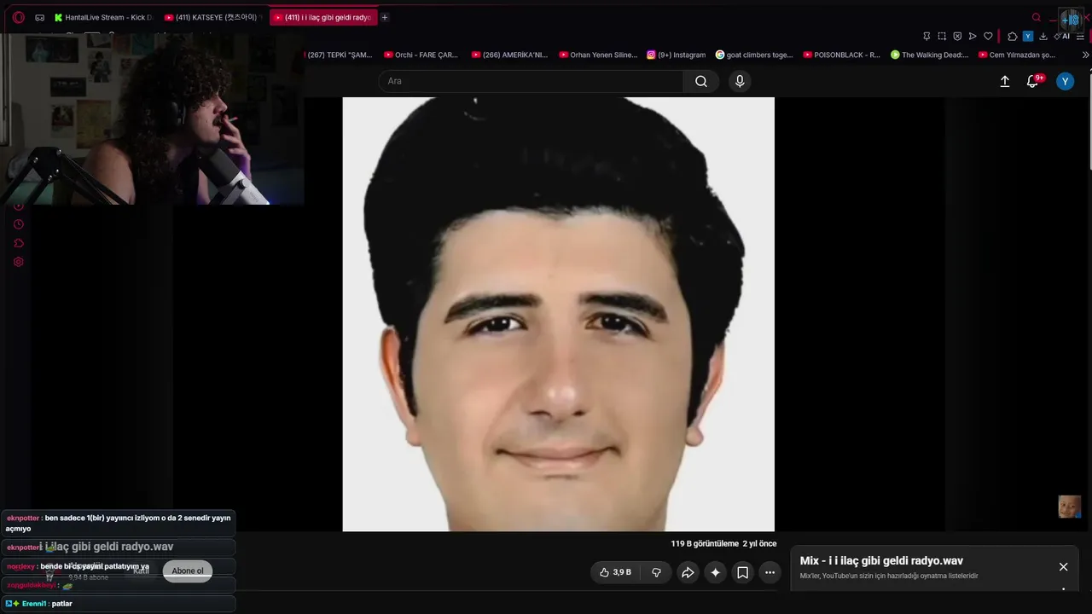1092x614 pixels.
Task: Click the Opera tab search magnifier
Action: (1037, 17)
